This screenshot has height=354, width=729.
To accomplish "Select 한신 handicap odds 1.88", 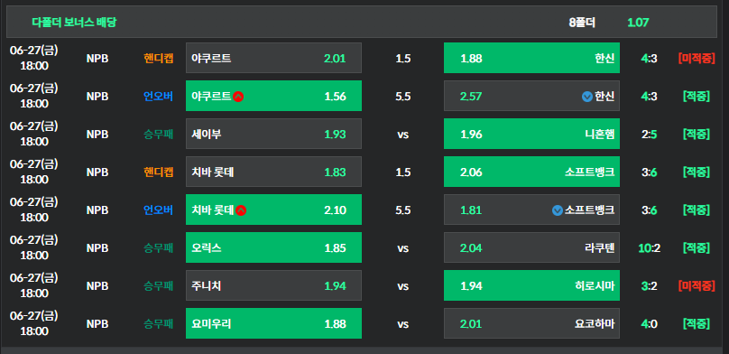I will pyautogui.click(x=532, y=58).
